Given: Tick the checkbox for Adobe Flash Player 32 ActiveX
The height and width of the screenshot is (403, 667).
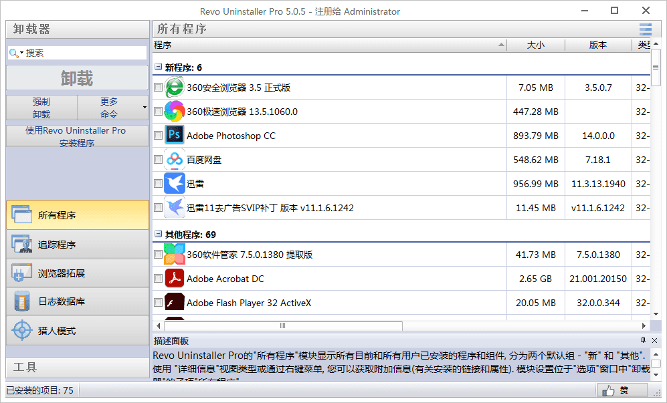Looking at the screenshot, I should 159,303.
